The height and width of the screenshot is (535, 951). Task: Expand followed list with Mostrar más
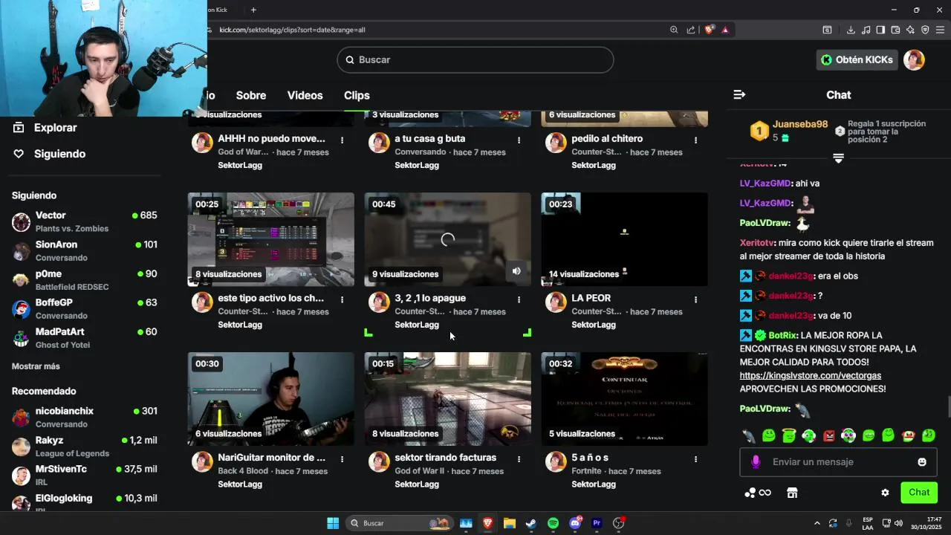[36, 366]
